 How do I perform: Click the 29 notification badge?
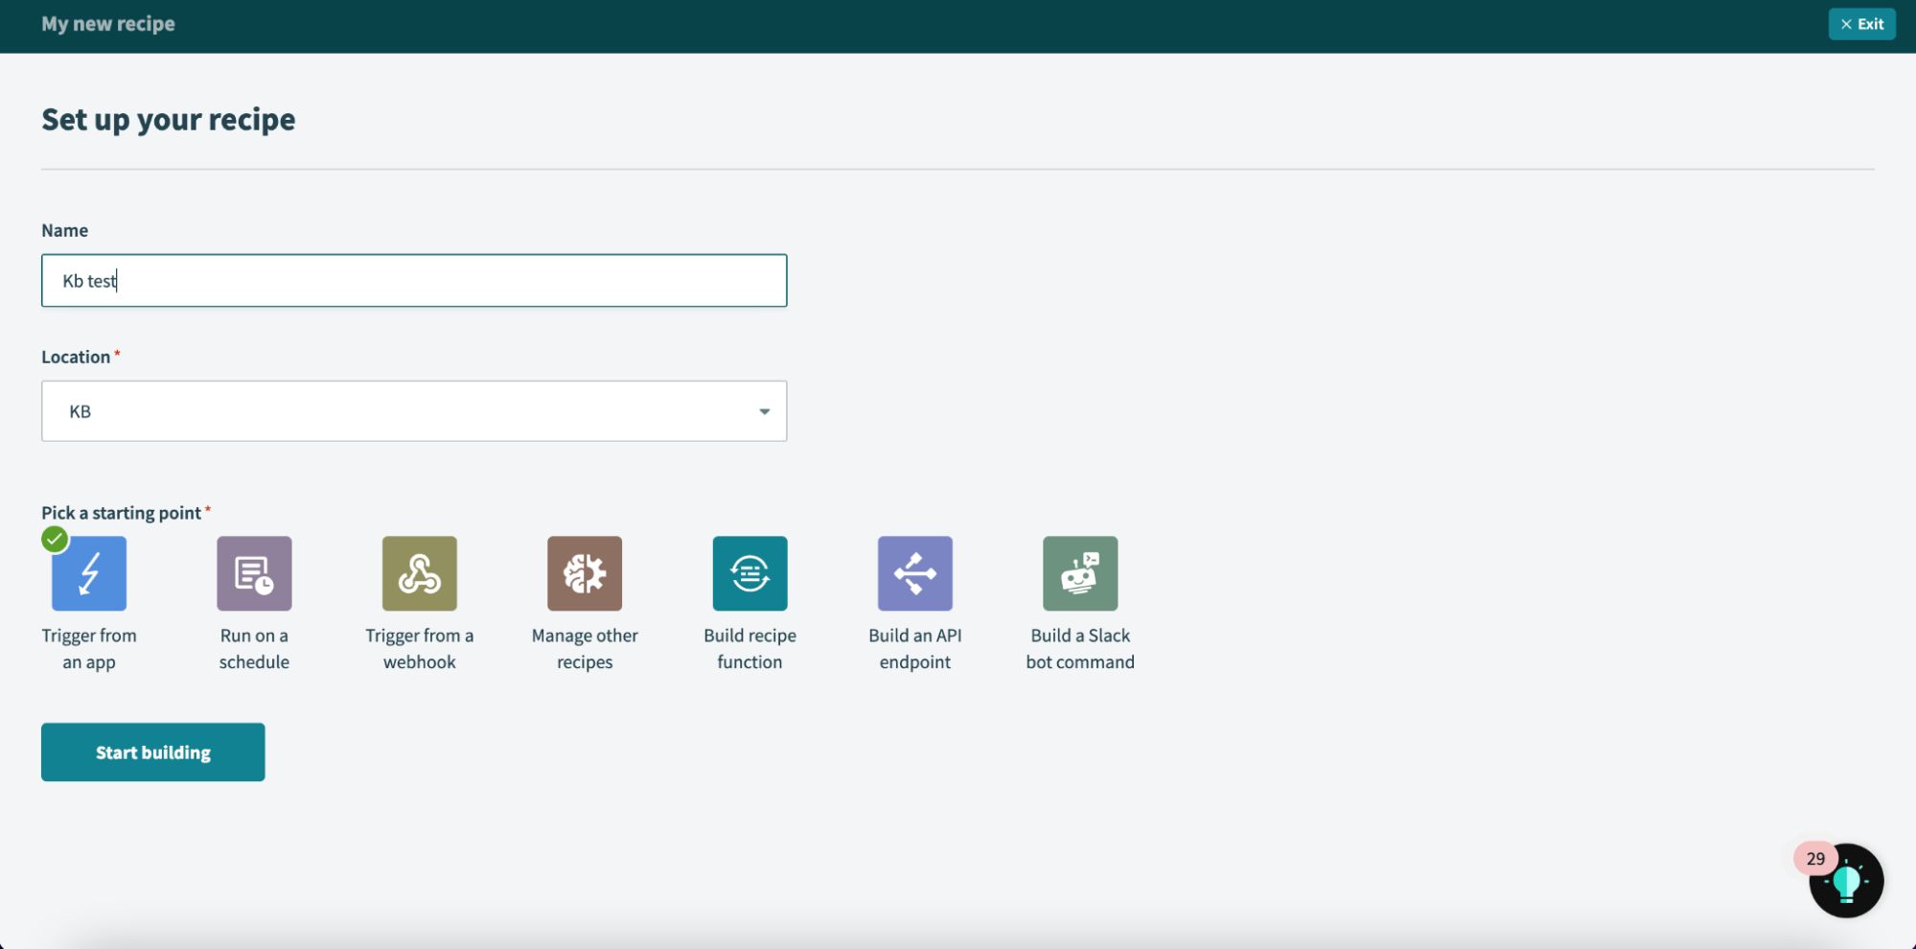pyautogui.click(x=1815, y=859)
